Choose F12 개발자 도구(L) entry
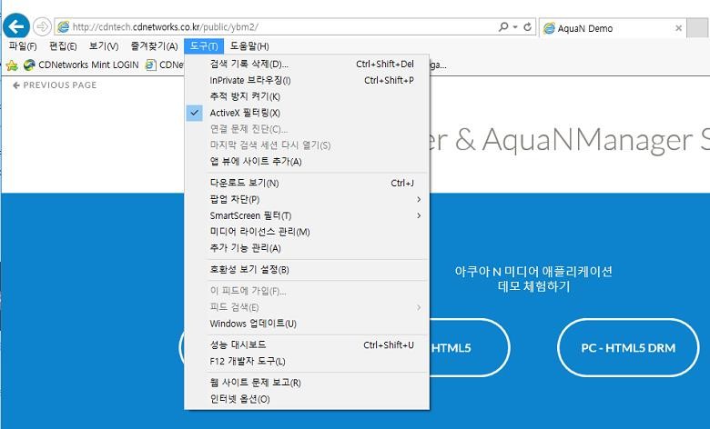This screenshot has width=710, height=429. (x=307, y=361)
